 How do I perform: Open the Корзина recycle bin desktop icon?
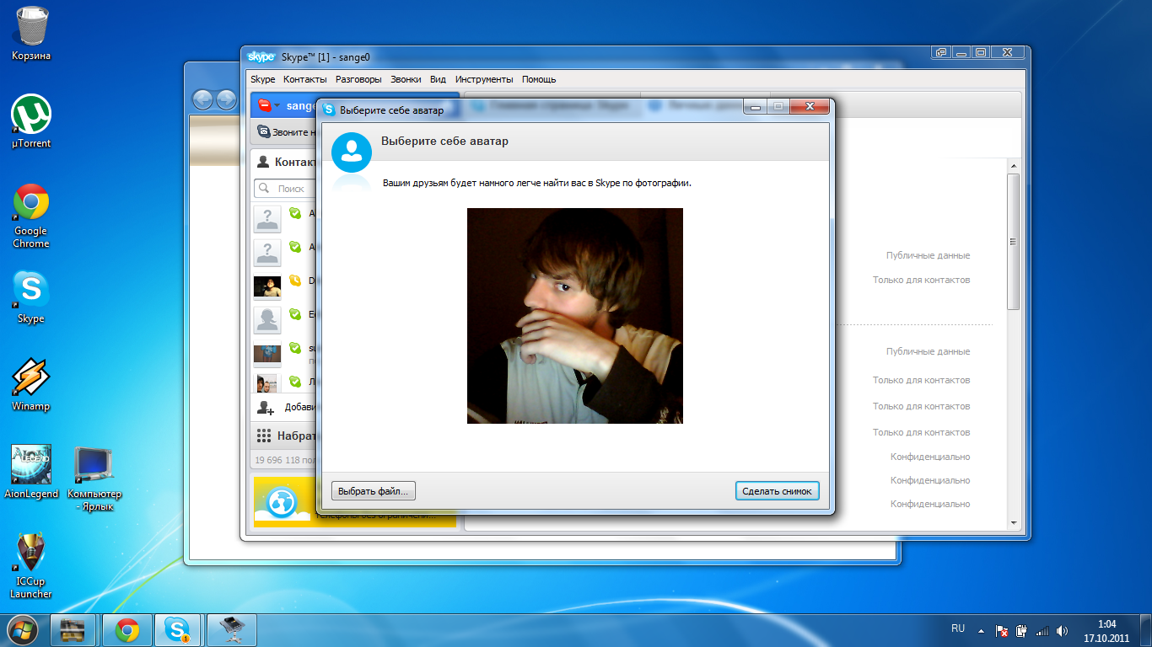click(31, 34)
